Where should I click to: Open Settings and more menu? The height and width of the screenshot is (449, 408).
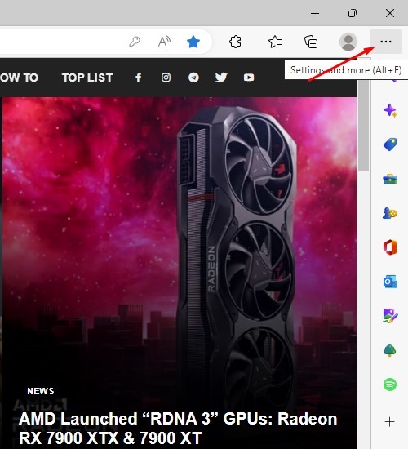[x=386, y=42]
